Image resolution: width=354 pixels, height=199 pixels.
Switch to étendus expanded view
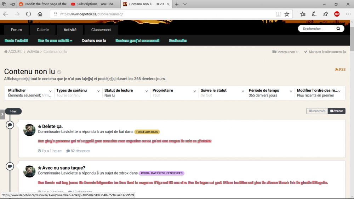(337, 111)
